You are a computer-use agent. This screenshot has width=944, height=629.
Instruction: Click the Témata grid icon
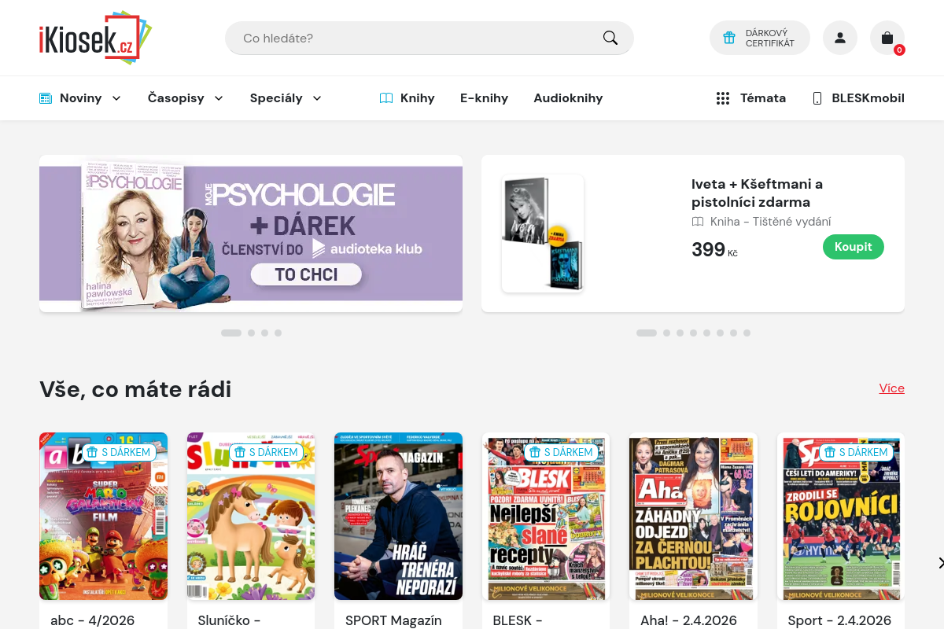(x=723, y=98)
